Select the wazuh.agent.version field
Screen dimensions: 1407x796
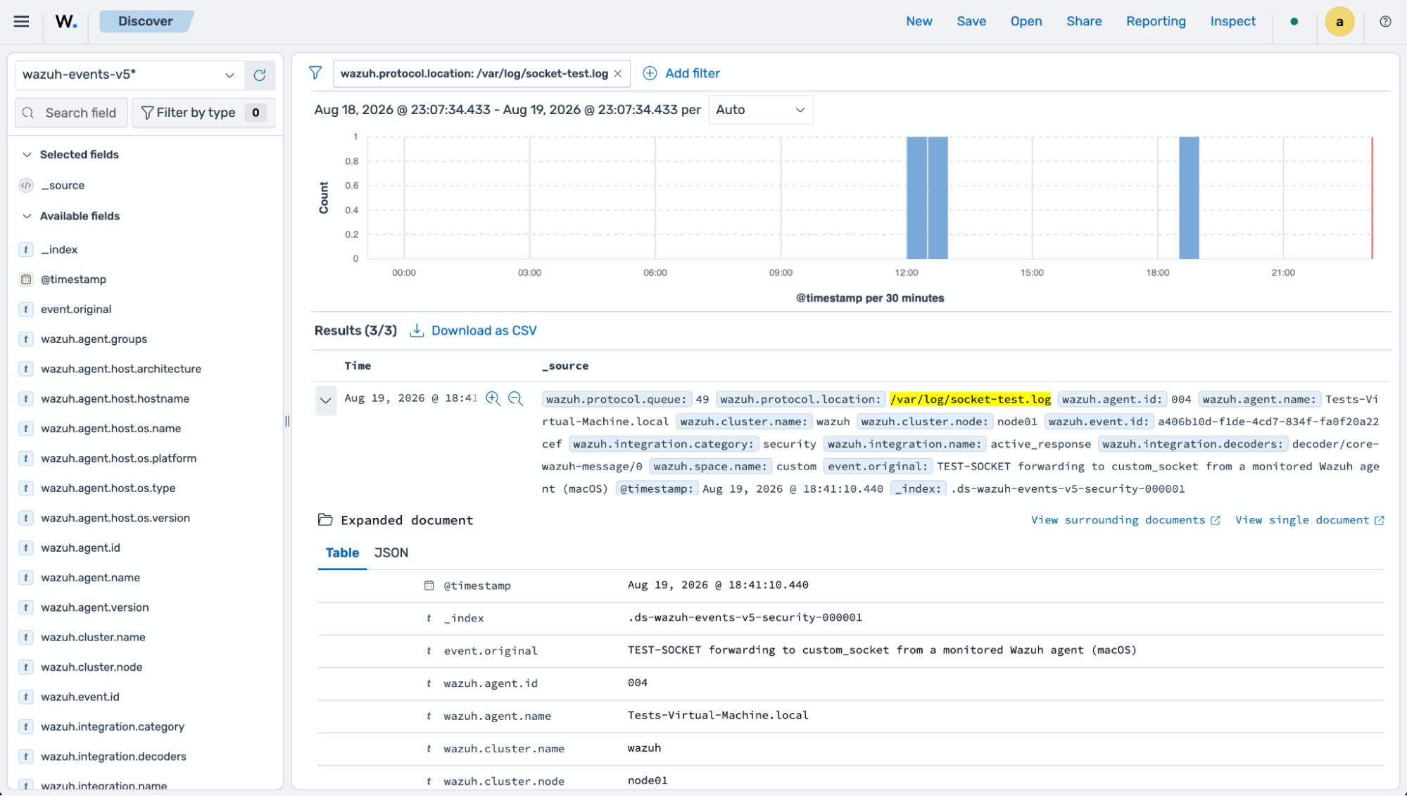click(95, 607)
